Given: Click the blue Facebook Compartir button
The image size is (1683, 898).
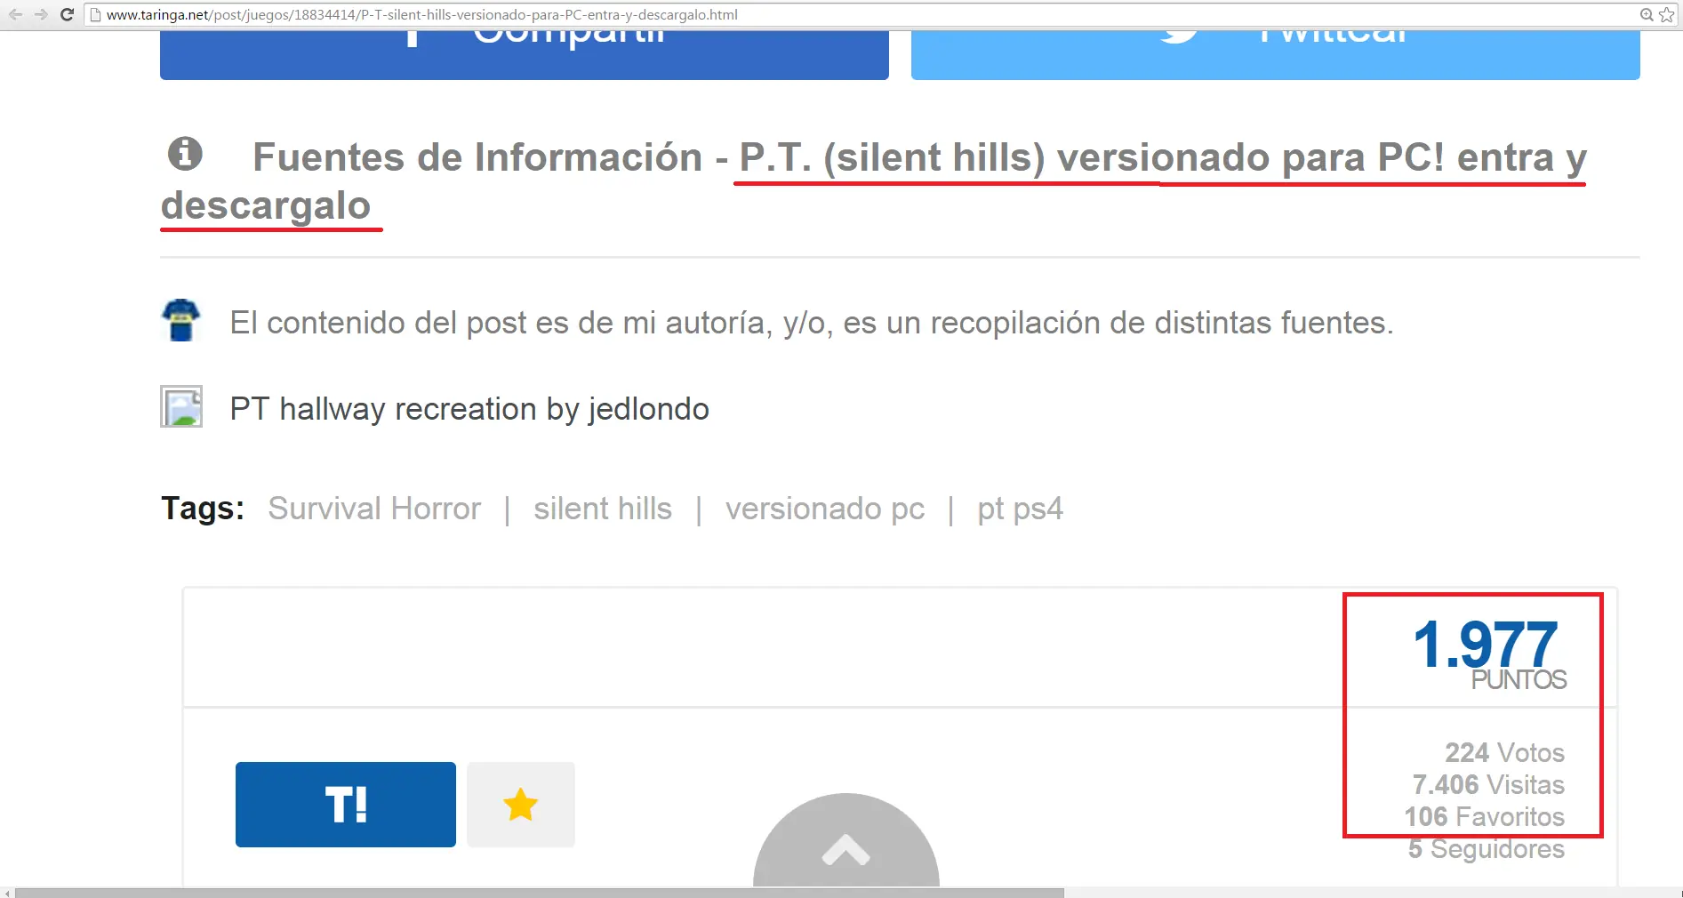Looking at the screenshot, I should pos(525,55).
